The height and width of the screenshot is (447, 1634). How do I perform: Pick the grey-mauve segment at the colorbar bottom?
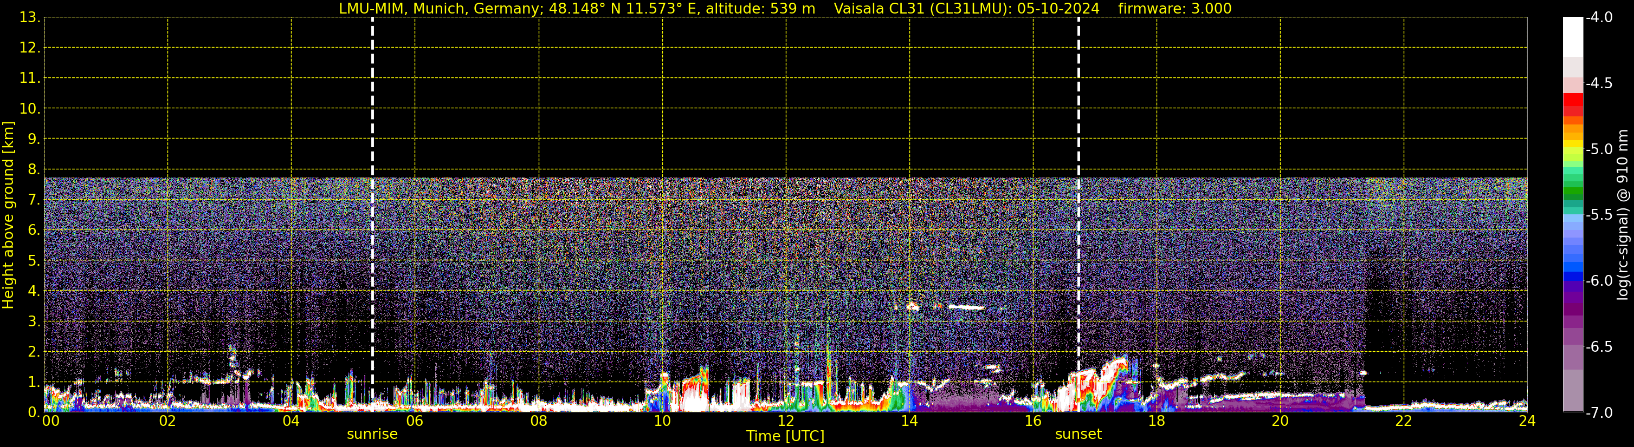[x=1573, y=391]
